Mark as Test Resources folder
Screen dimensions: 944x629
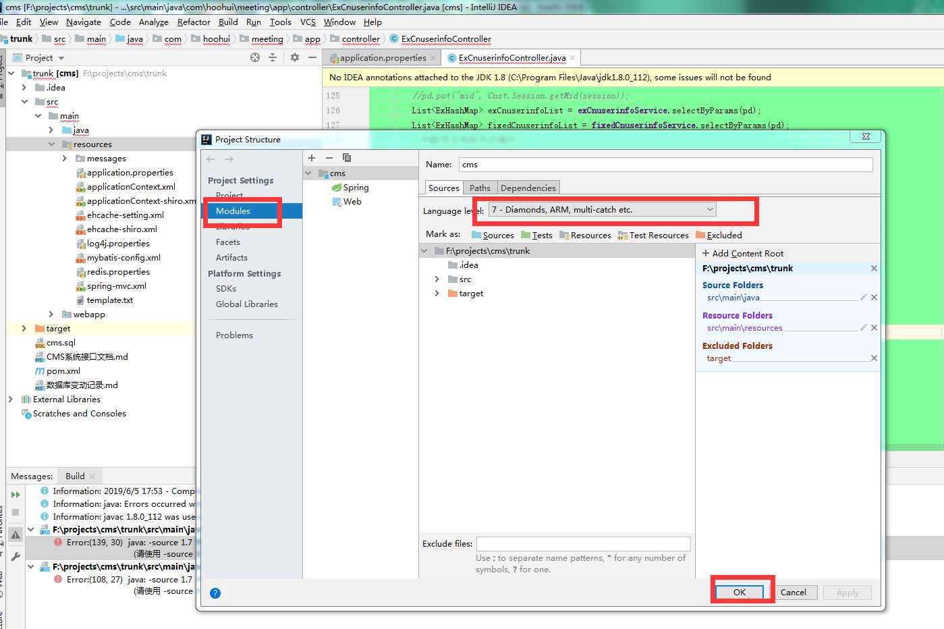point(653,235)
